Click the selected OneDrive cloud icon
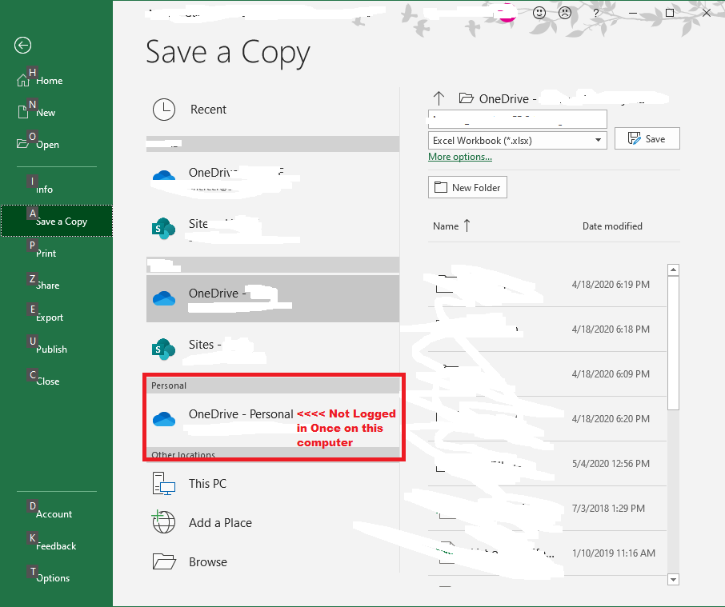The image size is (725, 607). pos(164,298)
